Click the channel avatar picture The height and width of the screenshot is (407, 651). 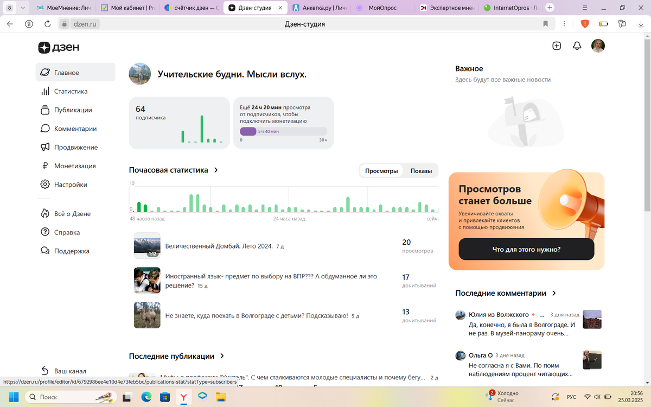[139, 73]
